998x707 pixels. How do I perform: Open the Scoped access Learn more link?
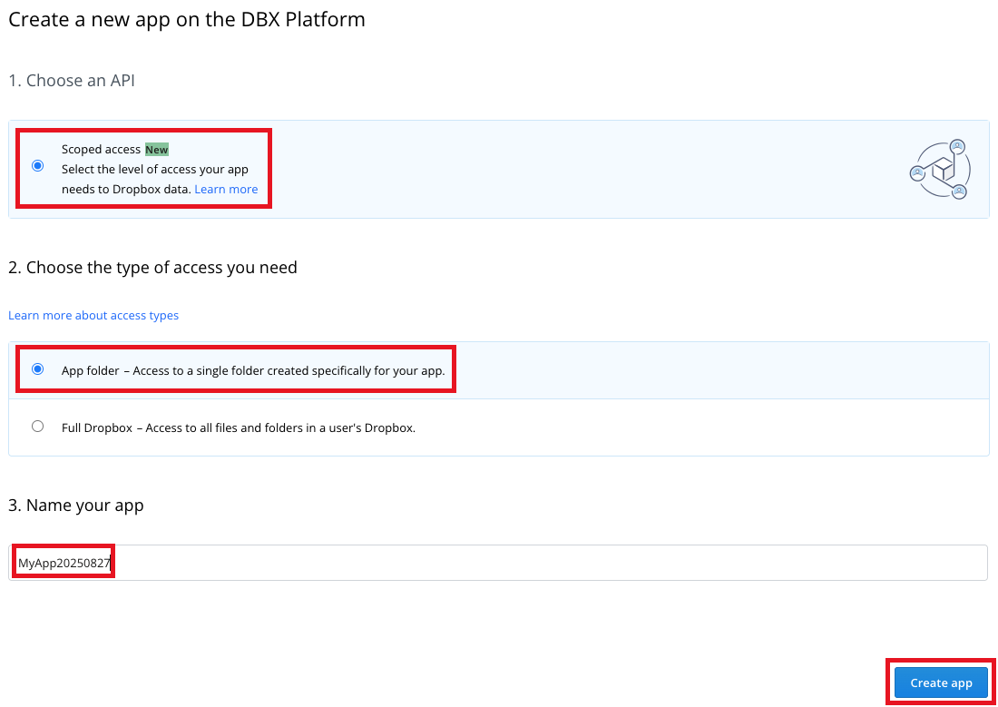226,189
